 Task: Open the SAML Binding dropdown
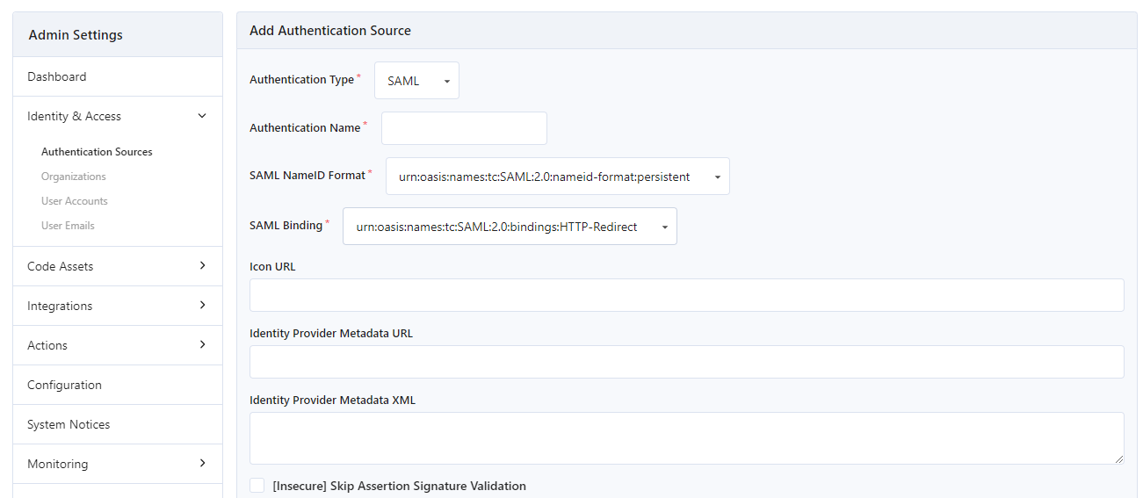pos(510,227)
